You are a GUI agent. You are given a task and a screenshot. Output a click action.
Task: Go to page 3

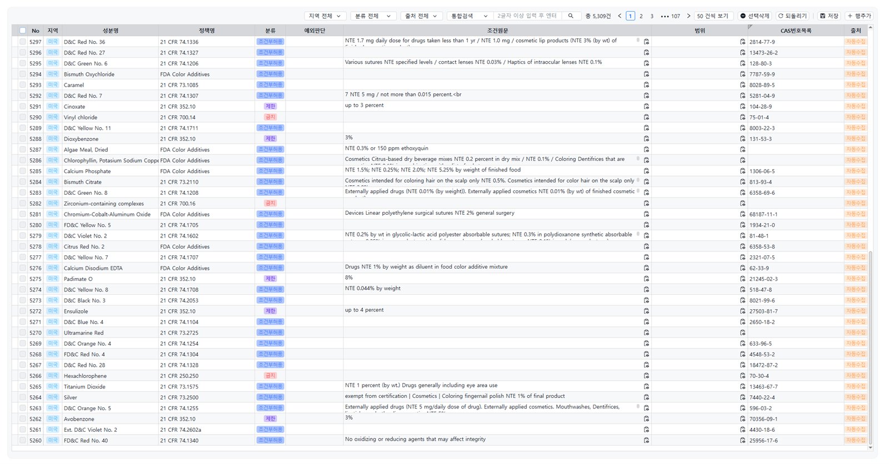click(652, 16)
